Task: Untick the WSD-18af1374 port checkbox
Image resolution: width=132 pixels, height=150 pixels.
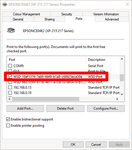Action: click(x=10, y=76)
